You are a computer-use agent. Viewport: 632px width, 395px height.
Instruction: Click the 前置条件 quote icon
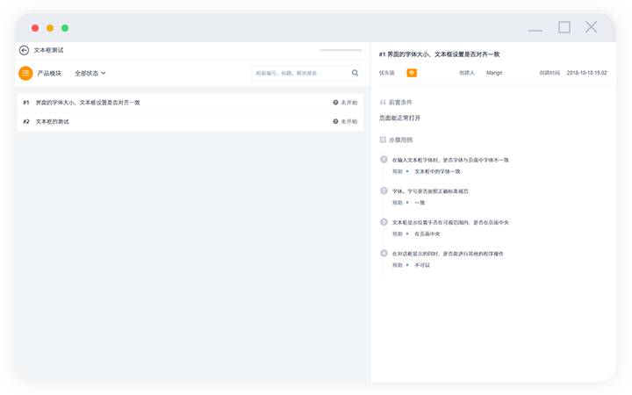point(383,102)
